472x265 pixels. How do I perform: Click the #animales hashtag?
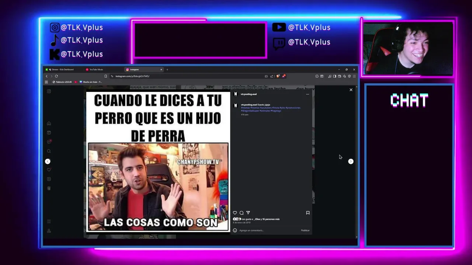[265, 111]
